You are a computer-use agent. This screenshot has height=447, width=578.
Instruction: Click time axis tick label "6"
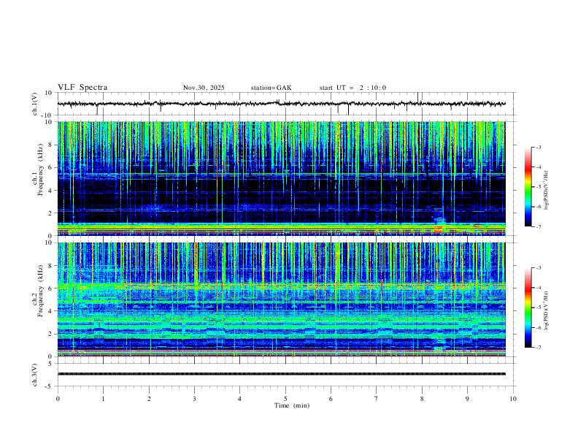coord(331,399)
